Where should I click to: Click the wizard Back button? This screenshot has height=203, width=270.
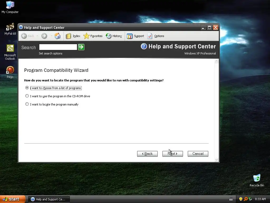[147, 154]
